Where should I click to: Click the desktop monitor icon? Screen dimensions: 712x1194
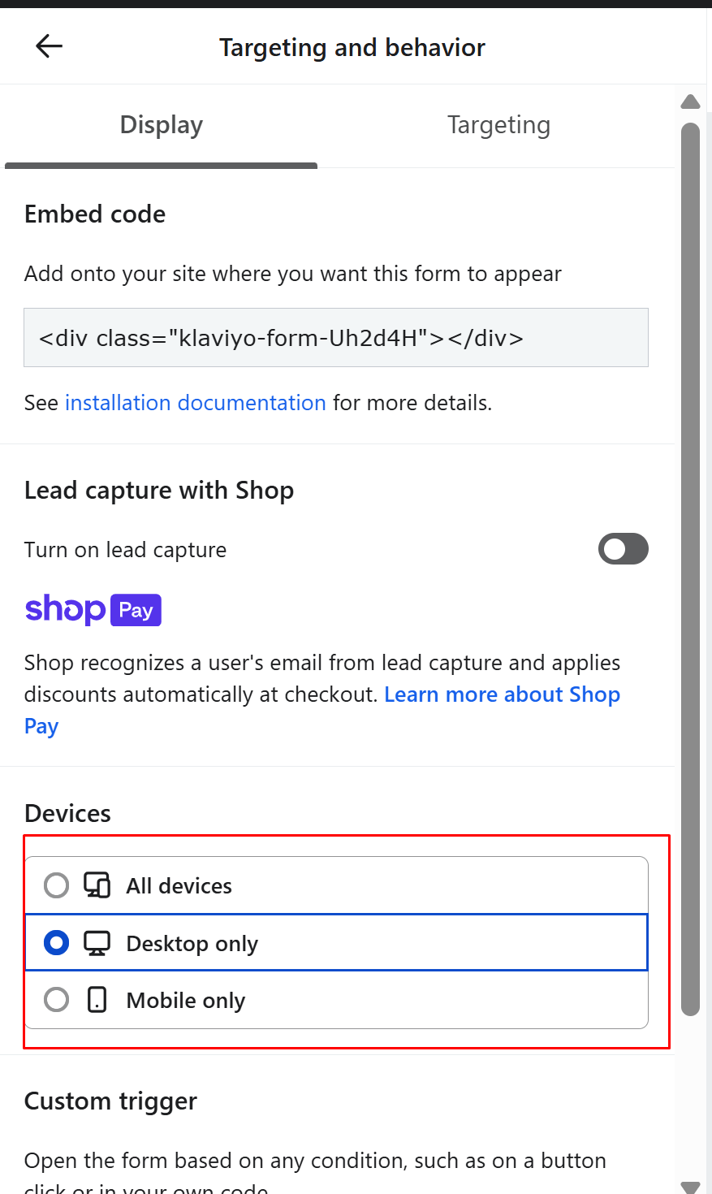97,943
